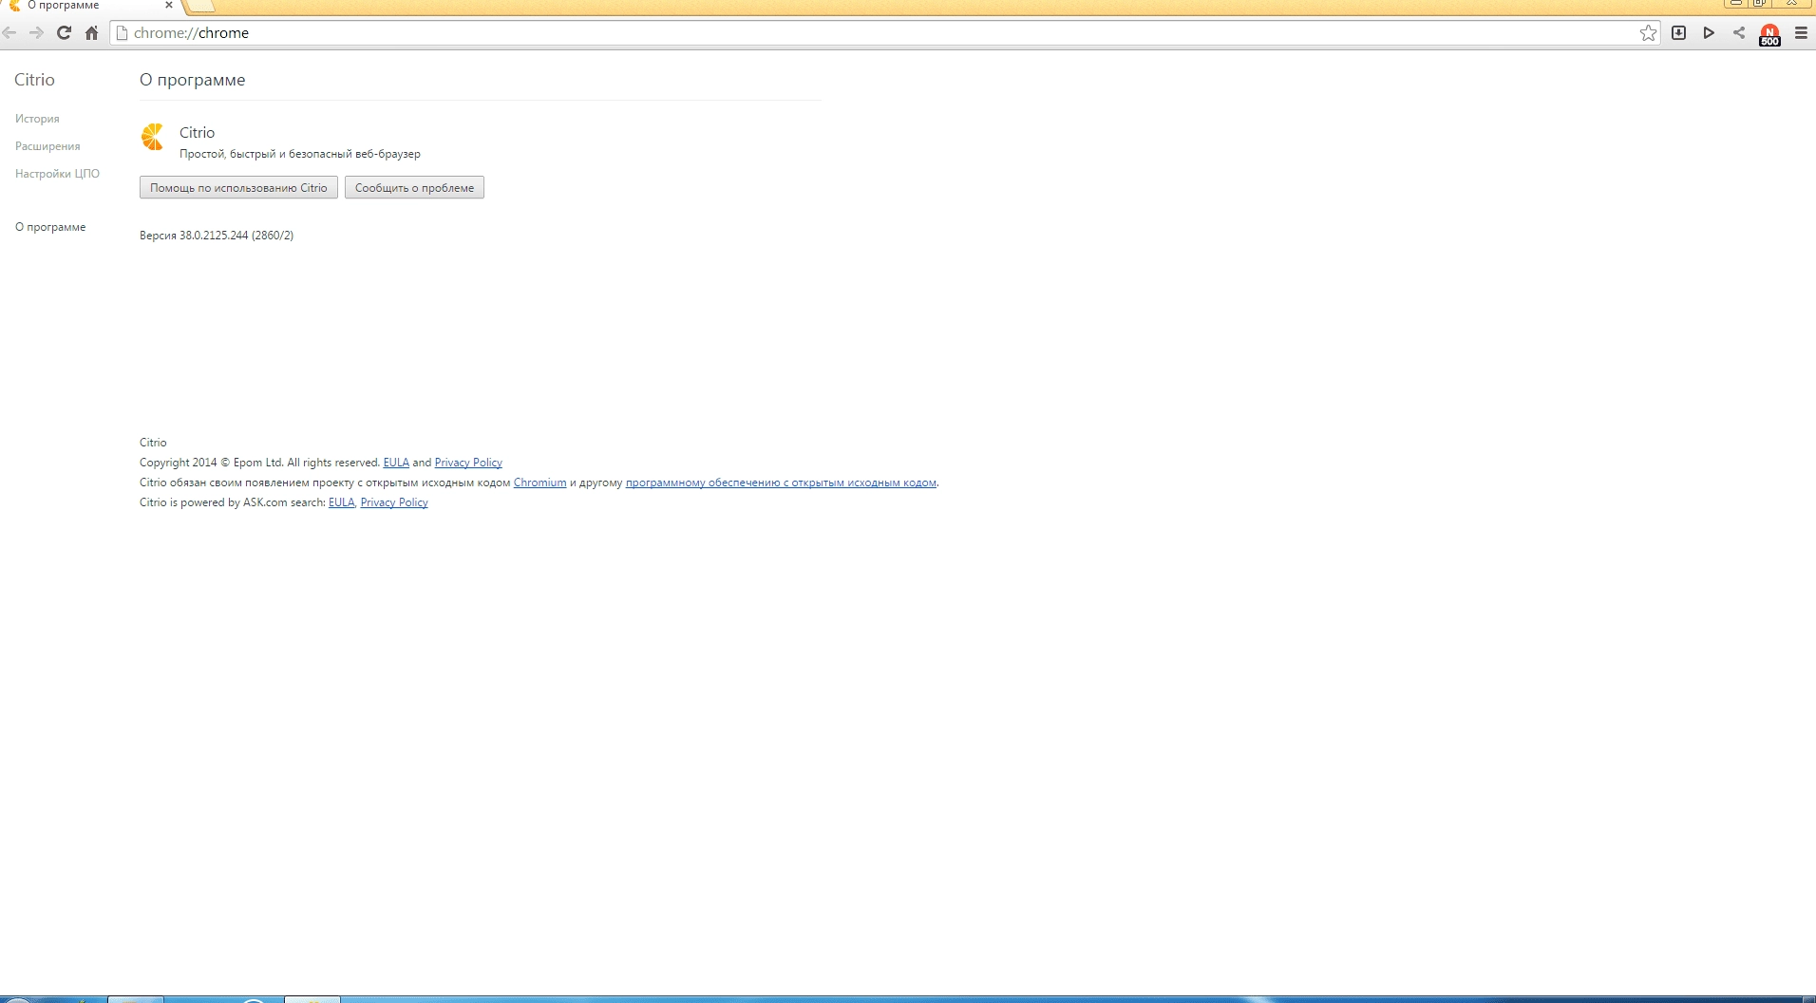The height and width of the screenshot is (1003, 1816).
Task: Open 'История' in the sidebar
Action: point(37,119)
